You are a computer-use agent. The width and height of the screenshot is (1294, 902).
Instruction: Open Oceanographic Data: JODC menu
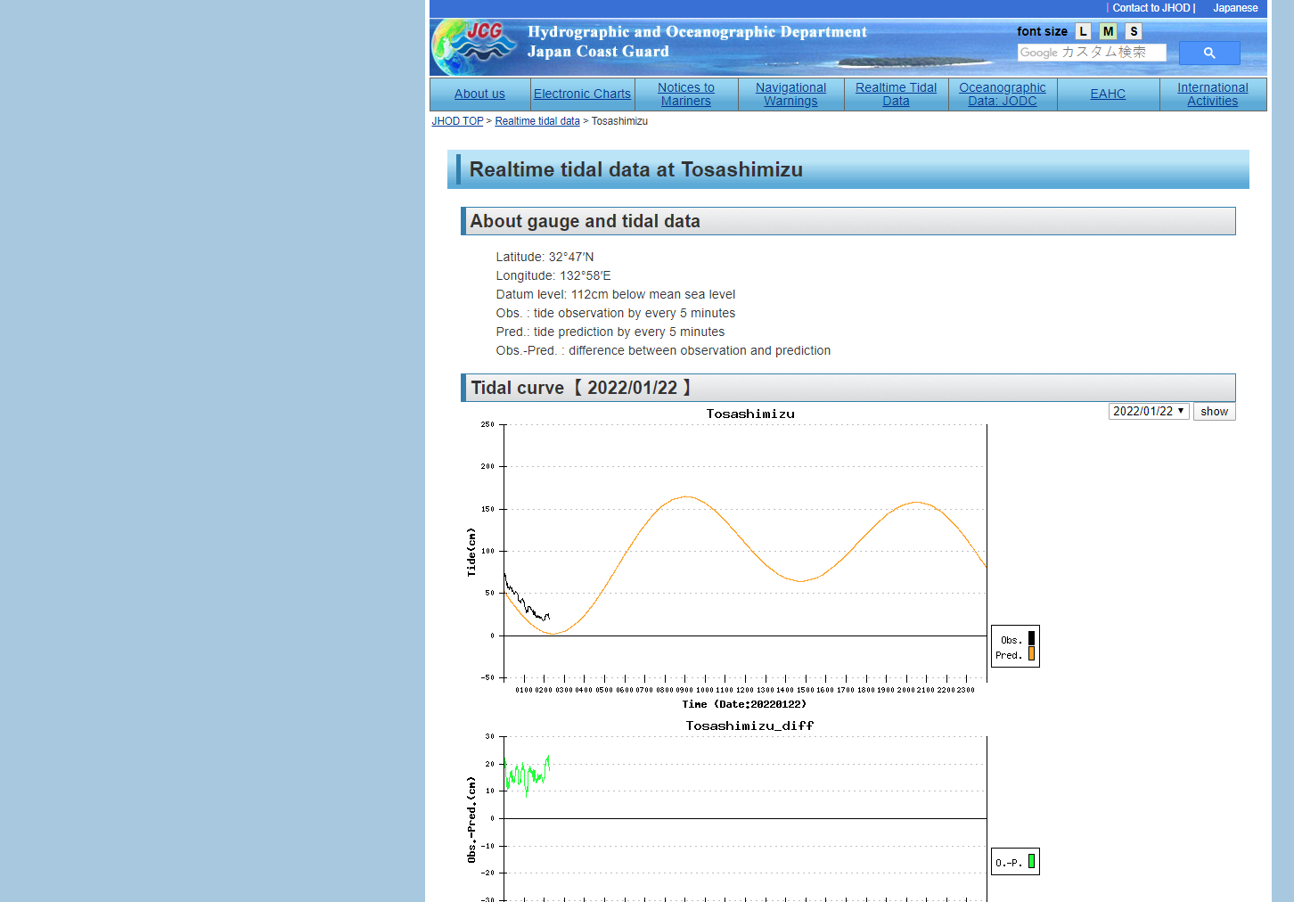click(1003, 94)
